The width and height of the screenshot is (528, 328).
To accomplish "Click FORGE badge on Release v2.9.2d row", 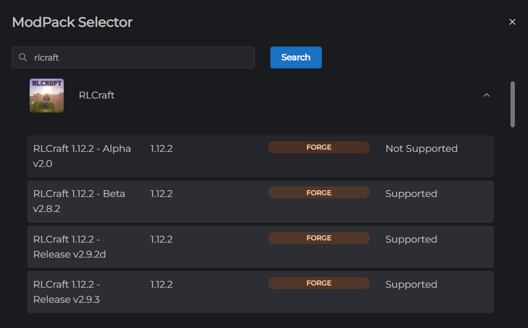I will click(x=318, y=238).
